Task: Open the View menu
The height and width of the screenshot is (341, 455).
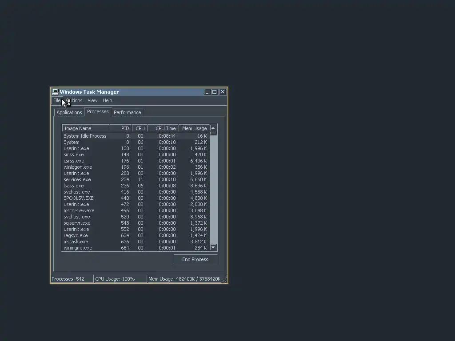Action: pyautogui.click(x=92, y=100)
